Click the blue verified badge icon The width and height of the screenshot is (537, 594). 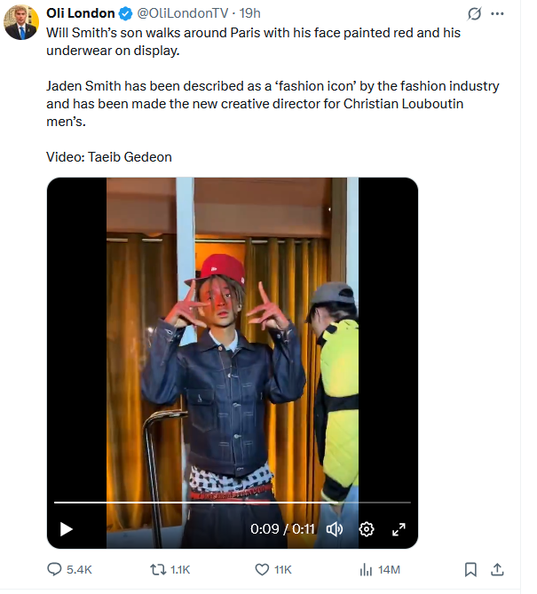pyautogui.click(x=126, y=14)
